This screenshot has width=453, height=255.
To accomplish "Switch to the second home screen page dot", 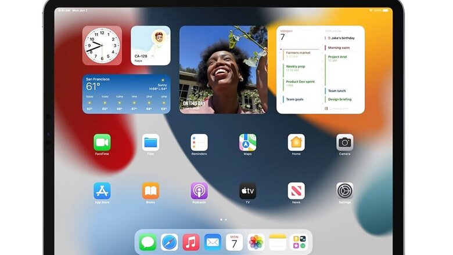I will coord(226,220).
